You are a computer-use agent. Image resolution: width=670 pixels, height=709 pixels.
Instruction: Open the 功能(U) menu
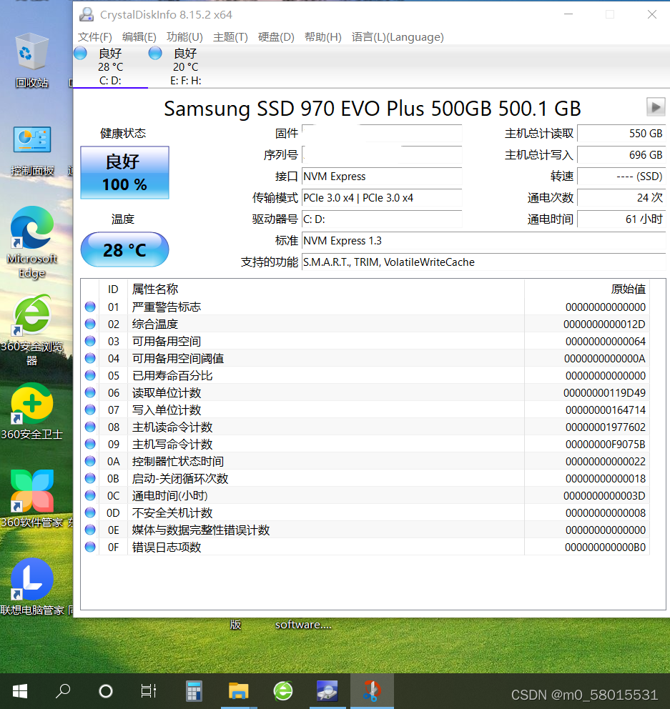[184, 37]
